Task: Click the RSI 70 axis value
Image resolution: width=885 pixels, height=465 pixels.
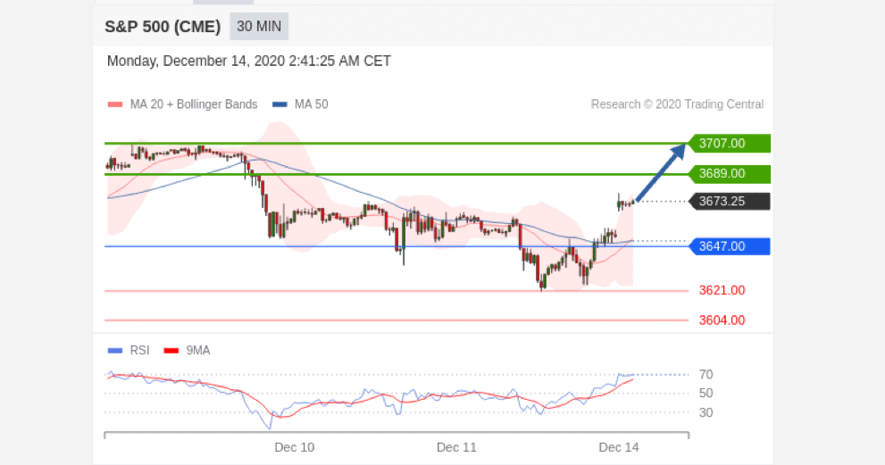Action: pos(705,375)
